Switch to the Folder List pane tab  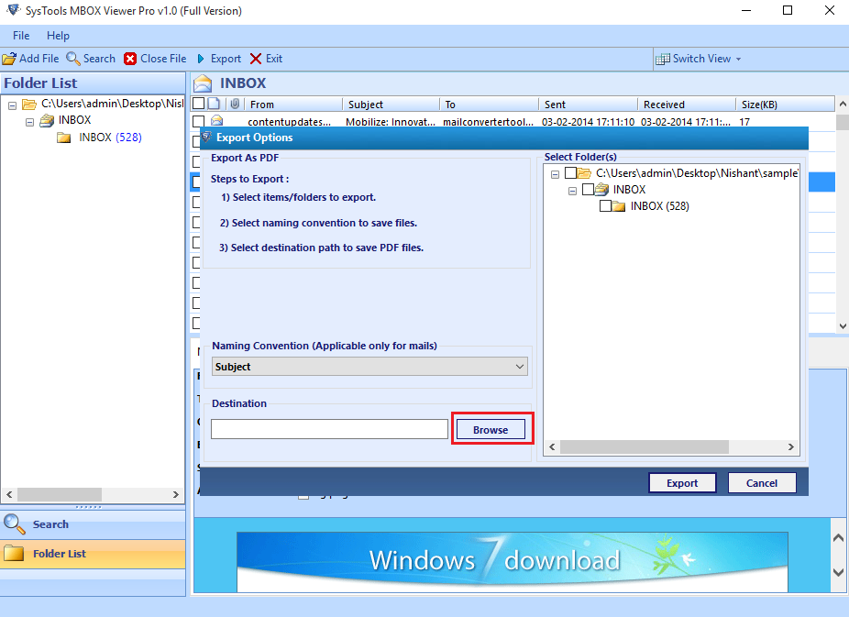click(93, 554)
